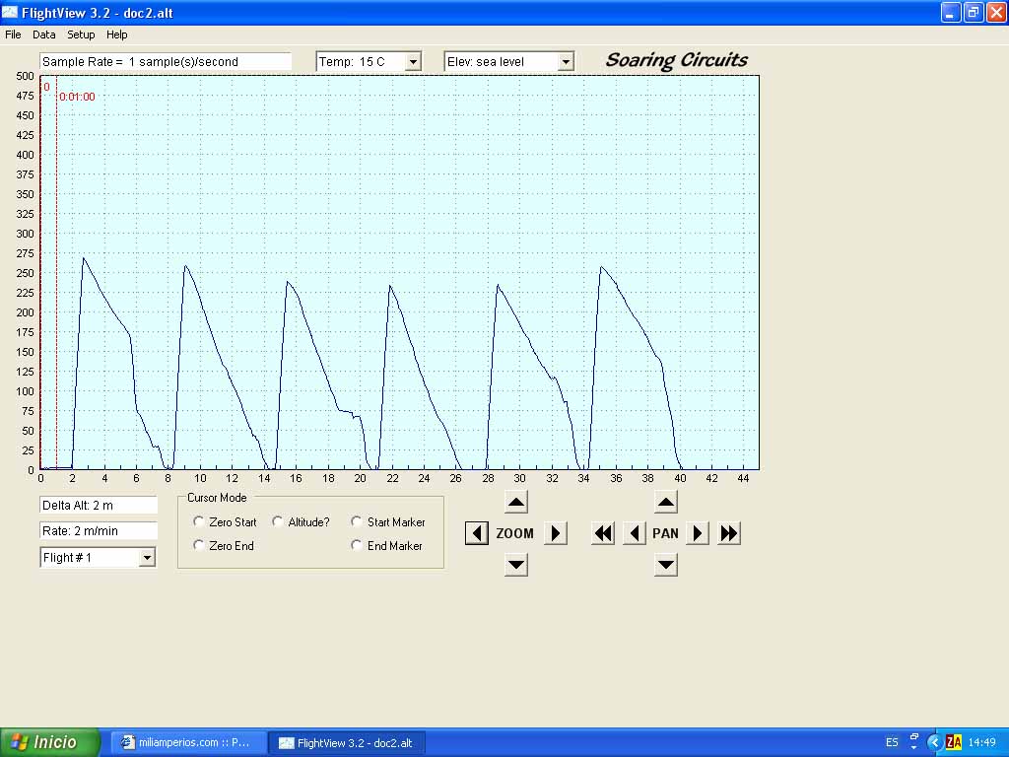Click the Sample Rate text field
Screen dimensions: 1009x757
166,62
